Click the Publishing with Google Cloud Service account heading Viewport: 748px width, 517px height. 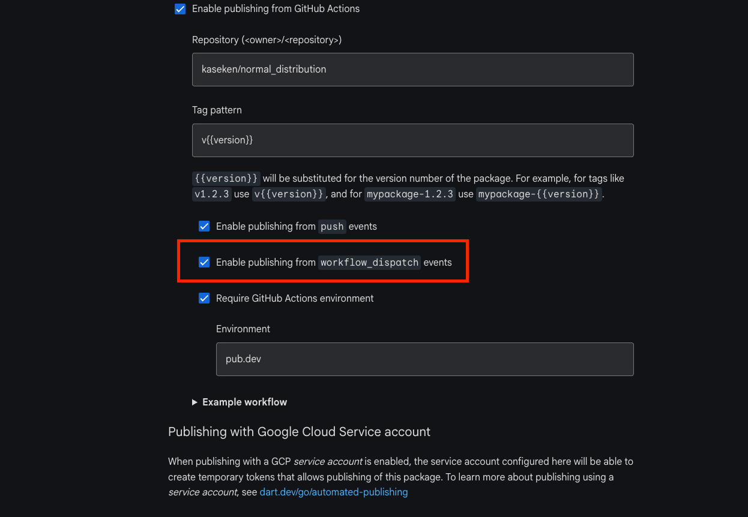pos(299,432)
